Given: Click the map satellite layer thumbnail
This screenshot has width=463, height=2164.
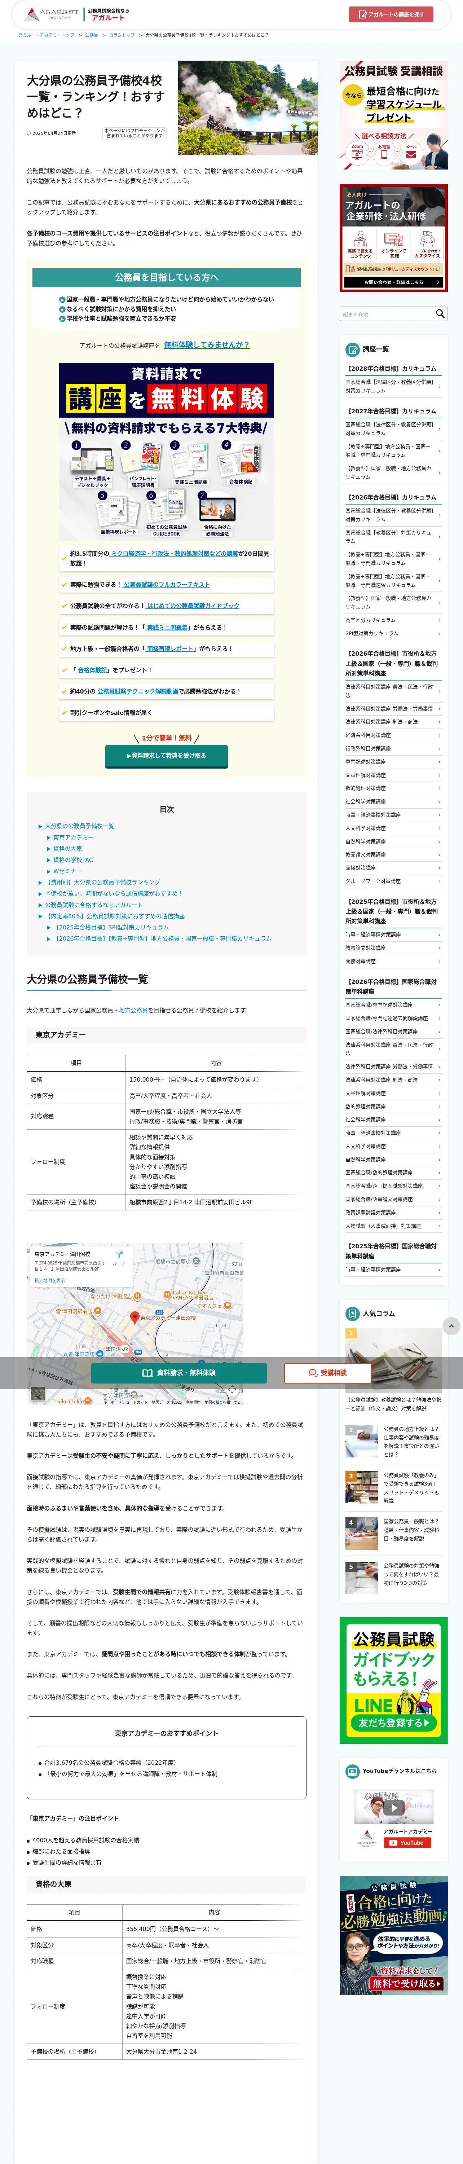Looking at the screenshot, I should tap(37, 1393).
